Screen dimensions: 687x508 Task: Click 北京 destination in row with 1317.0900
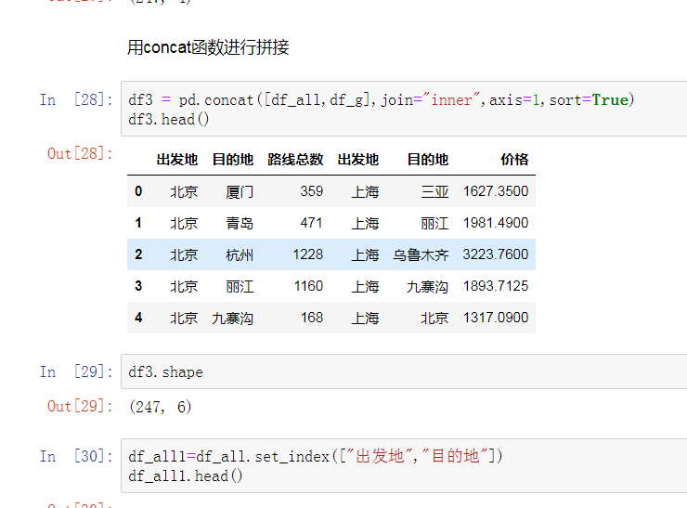pos(434,318)
